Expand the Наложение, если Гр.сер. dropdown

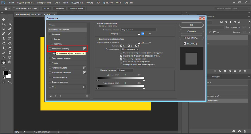click(125, 70)
